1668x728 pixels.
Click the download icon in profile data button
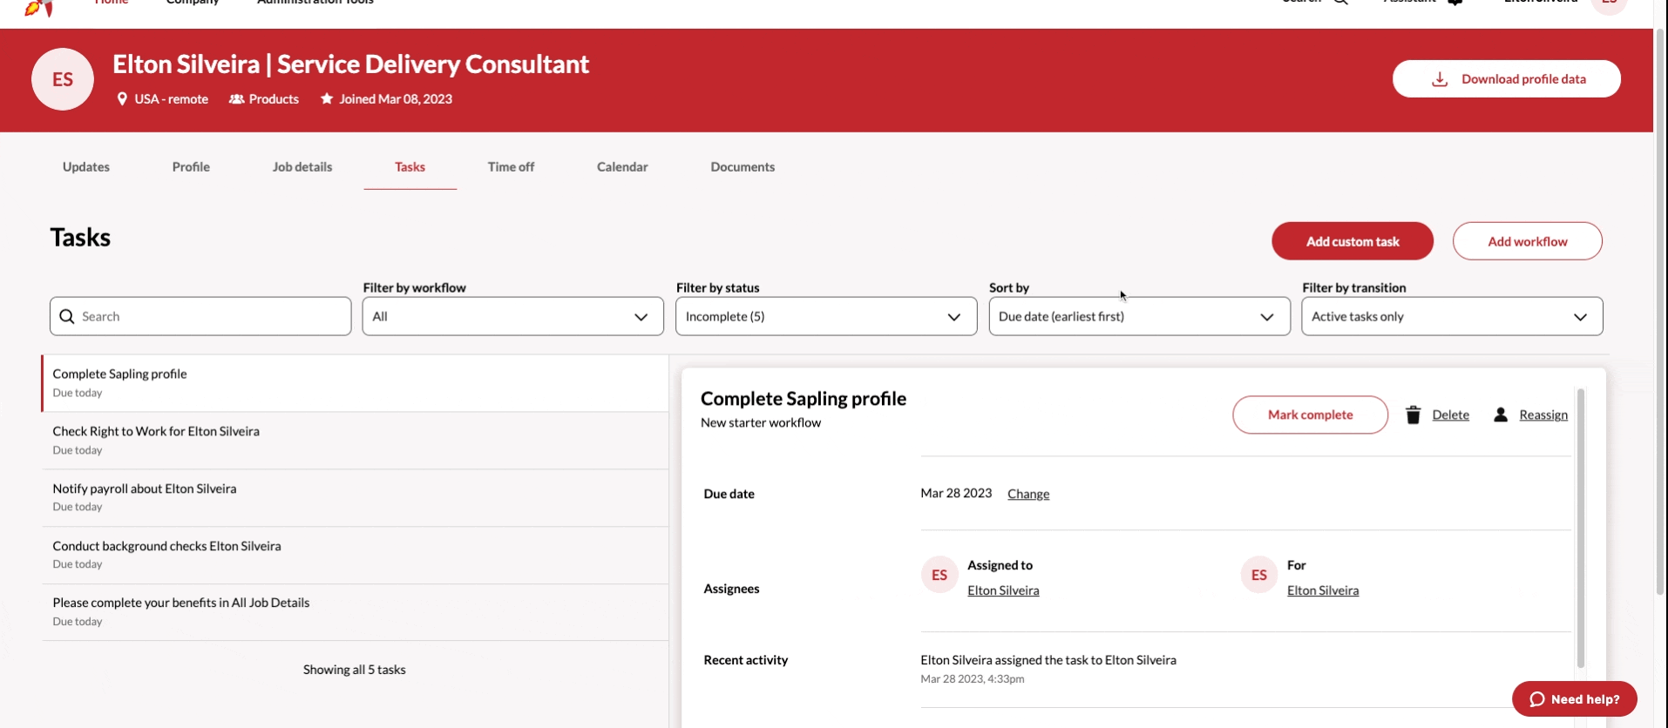[x=1440, y=79]
